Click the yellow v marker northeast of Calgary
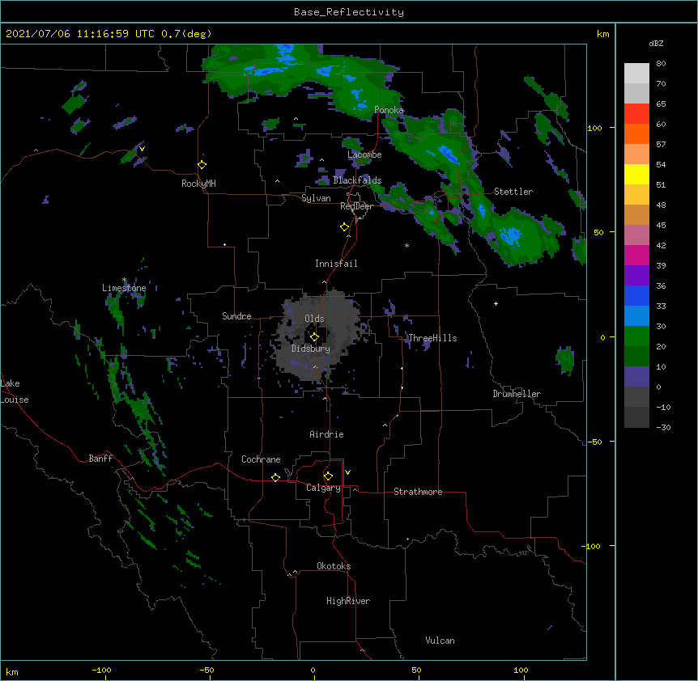The width and height of the screenshot is (698, 681). pos(347,472)
